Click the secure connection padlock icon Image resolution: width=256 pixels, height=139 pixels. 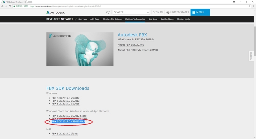click(x=14, y=6)
